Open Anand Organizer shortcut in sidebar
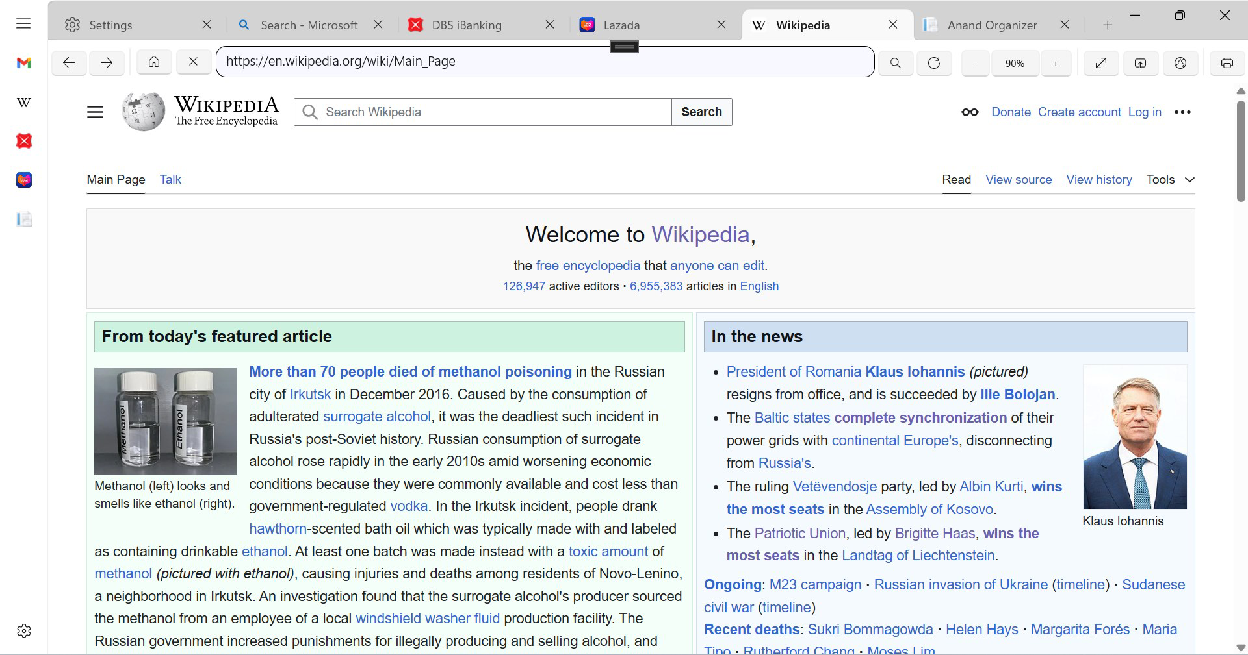 point(24,219)
